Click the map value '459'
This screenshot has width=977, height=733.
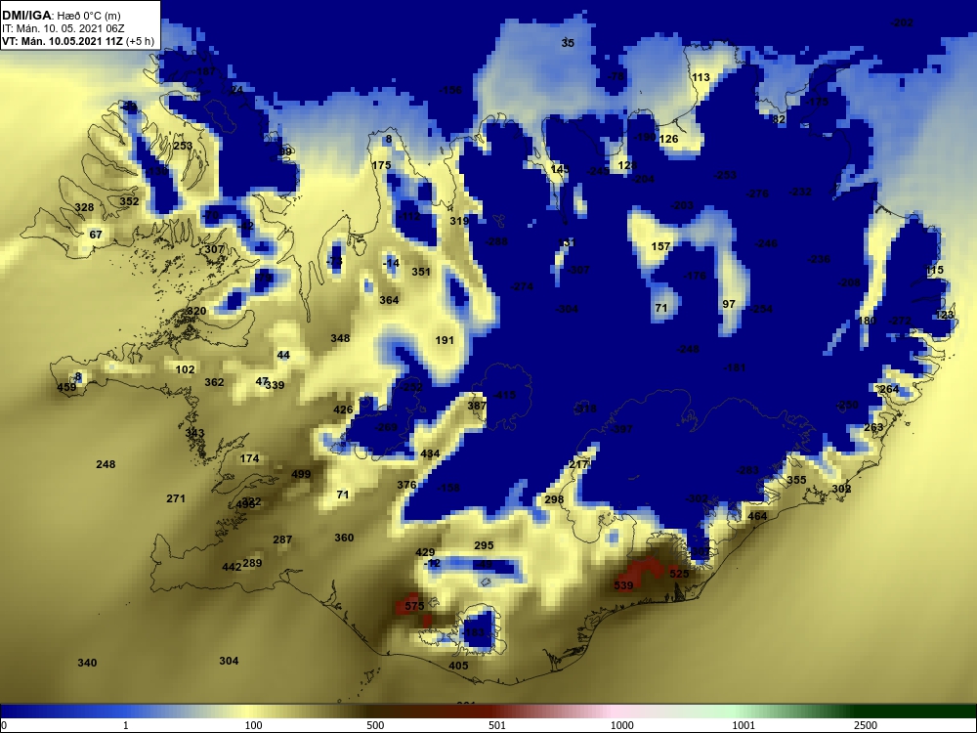tap(66, 387)
